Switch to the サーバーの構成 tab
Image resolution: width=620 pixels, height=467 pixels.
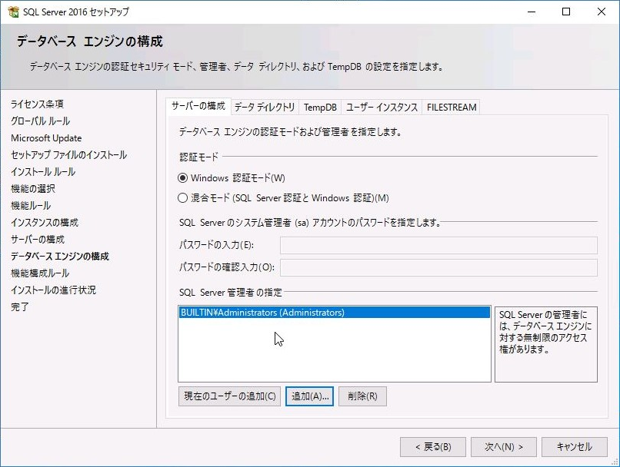[x=198, y=106]
